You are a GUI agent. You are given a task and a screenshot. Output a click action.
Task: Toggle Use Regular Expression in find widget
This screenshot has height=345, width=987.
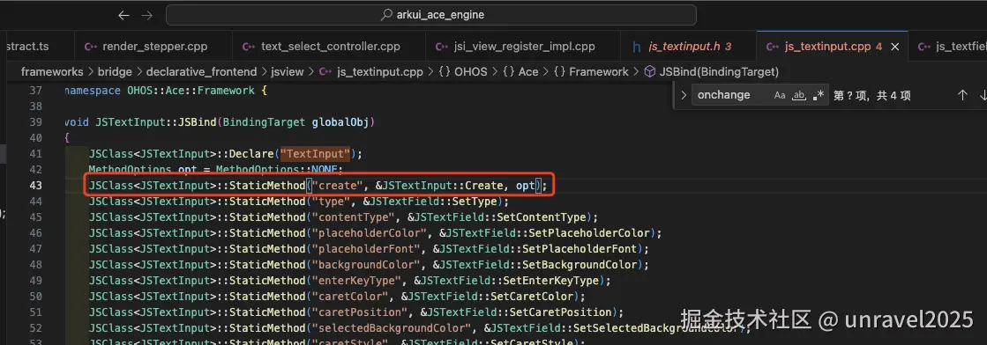pos(819,96)
